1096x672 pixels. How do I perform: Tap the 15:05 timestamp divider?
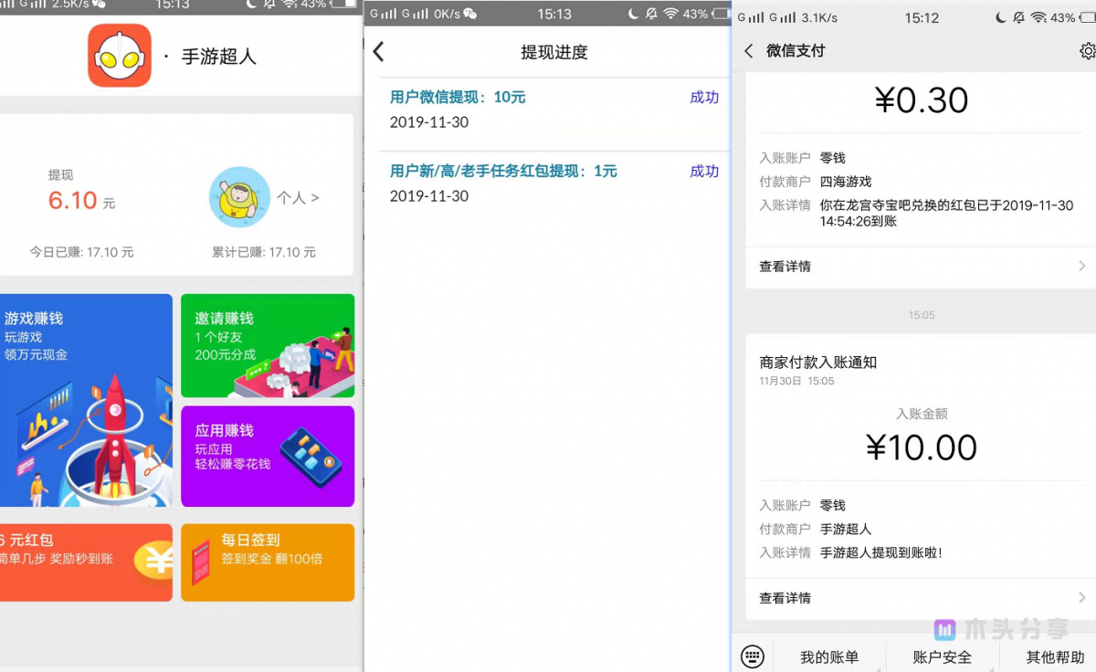(x=922, y=315)
